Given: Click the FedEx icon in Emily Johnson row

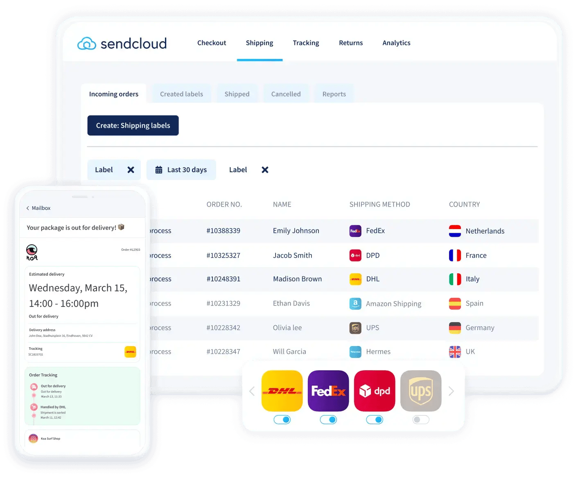Looking at the screenshot, I should 355,231.
